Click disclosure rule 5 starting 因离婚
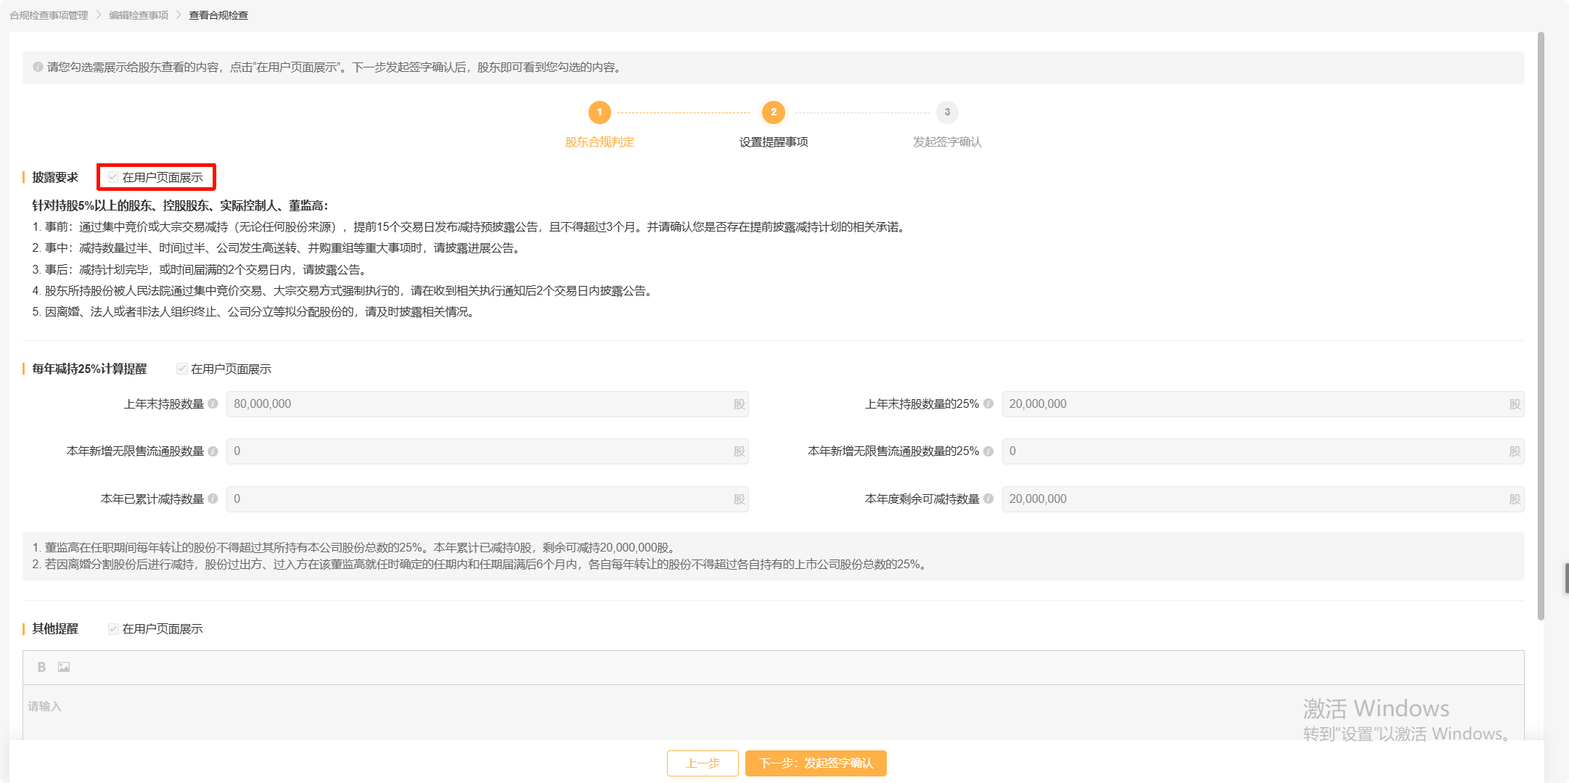 click(x=255, y=312)
